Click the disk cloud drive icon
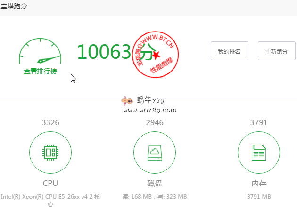 155,152
